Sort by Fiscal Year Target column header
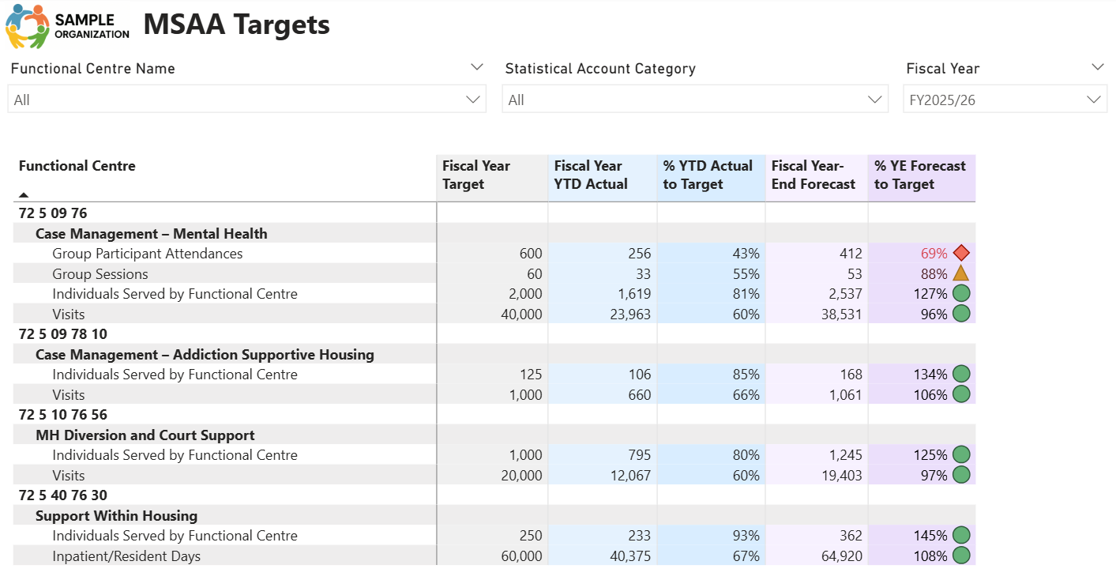This screenshot has width=1116, height=580. (476, 175)
